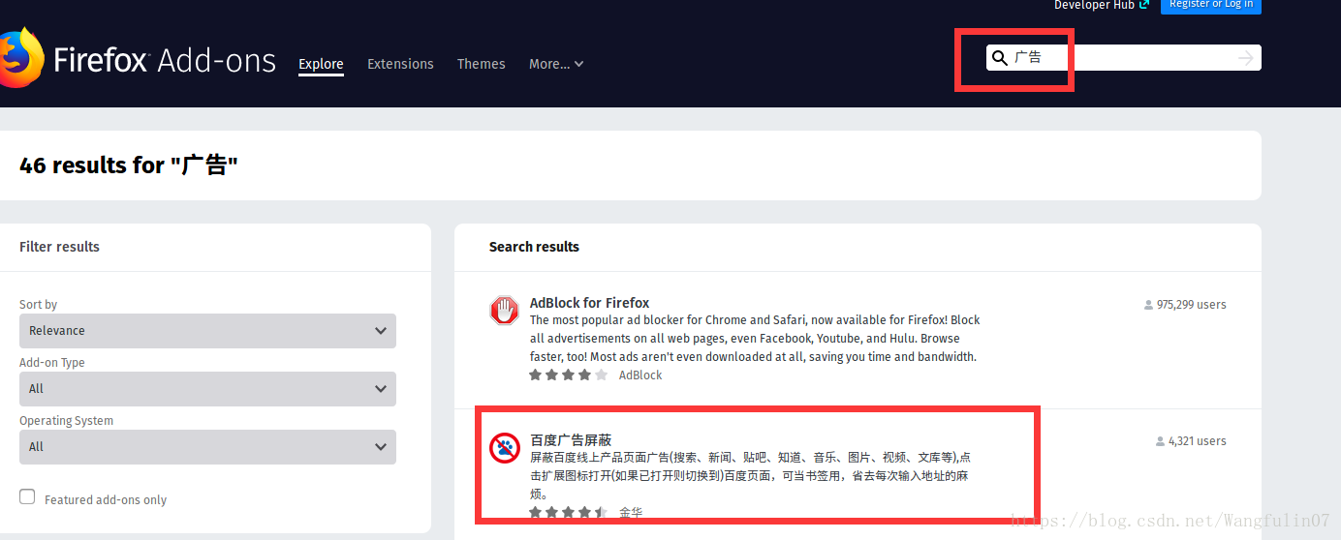Click the AdBlock author name
Screen dimensions: 1341x540
pyautogui.click(x=640, y=375)
